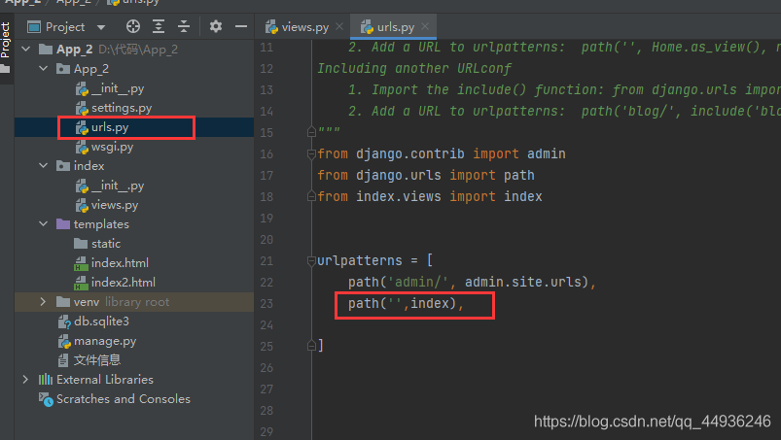
Task: Click the venv folder icon
Action: [63, 301]
